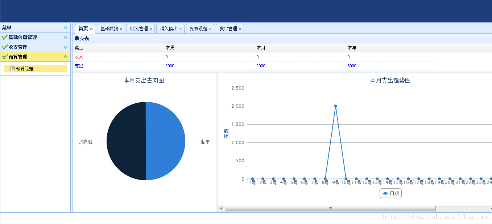Click the document icon next to 预算设定
The height and width of the screenshot is (224, 492).
pyautogui.click(x=13, y=69)
